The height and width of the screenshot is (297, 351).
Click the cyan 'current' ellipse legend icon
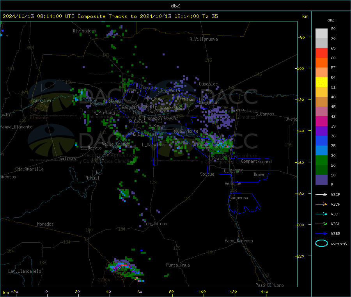point(321,243)
